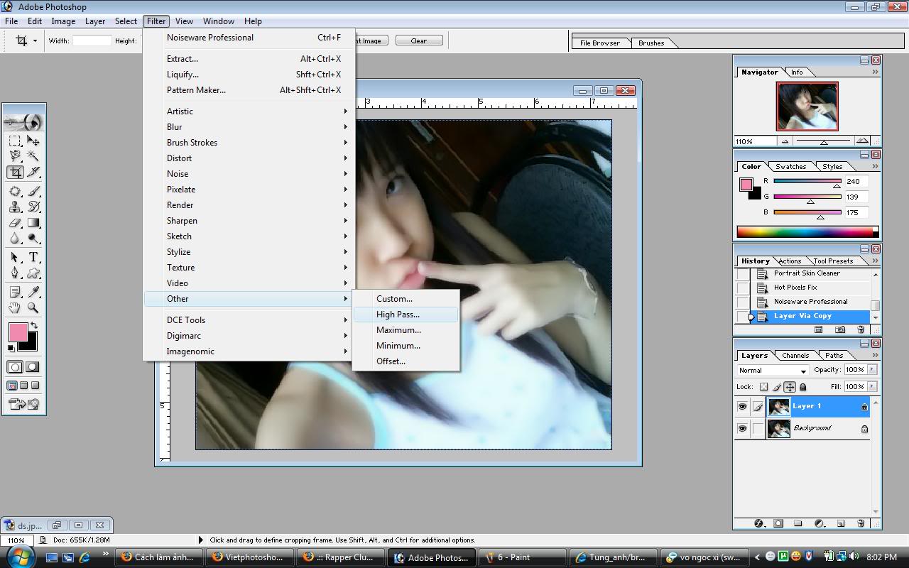Select the Custom Shape tool

tap(33, 273)
